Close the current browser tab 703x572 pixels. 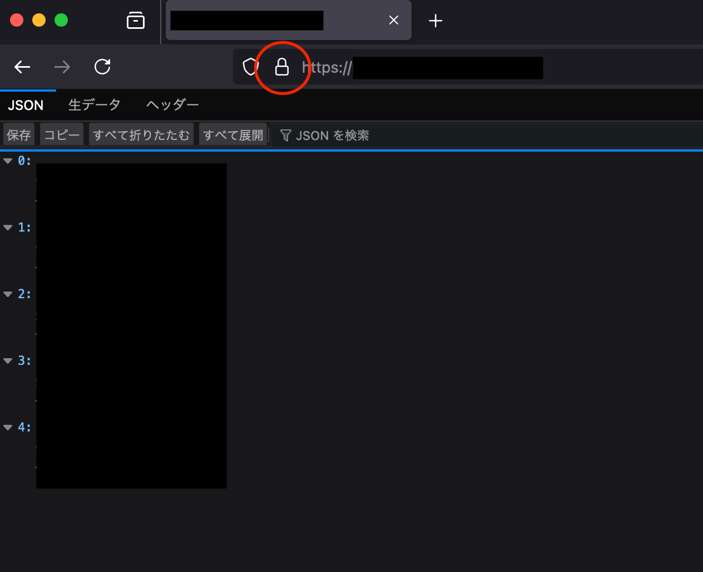click(394, 21)
